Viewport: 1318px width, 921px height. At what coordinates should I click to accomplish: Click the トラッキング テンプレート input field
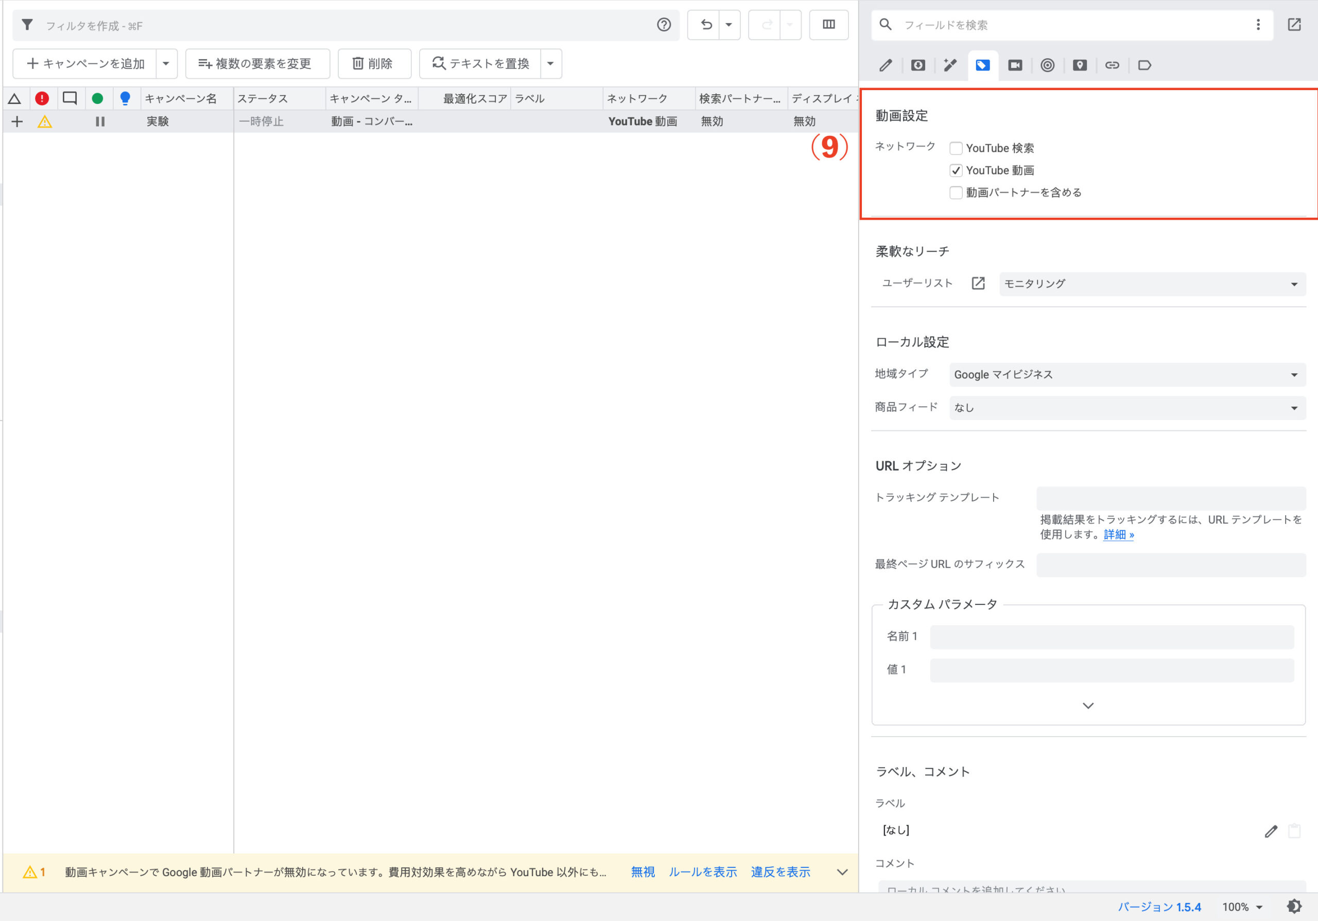pyautogui.click(x=1170, y=497)
